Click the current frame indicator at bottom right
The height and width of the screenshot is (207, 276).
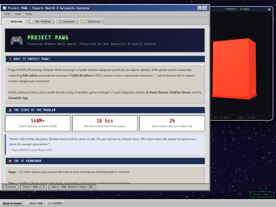click(x=262, y=195)
